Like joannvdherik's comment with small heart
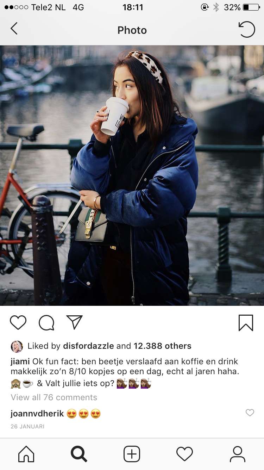 (x=250, y=413)
